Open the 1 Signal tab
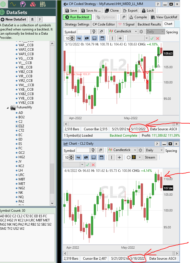 [126, 24]
